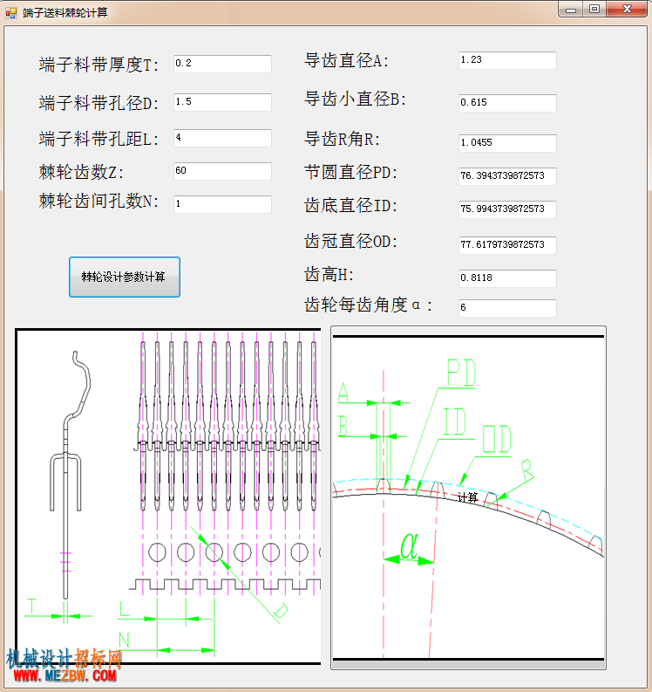Maximize the 端子送料棘轮计算 window
Viewport: 652px width, 692px height.
click(594, 10)
